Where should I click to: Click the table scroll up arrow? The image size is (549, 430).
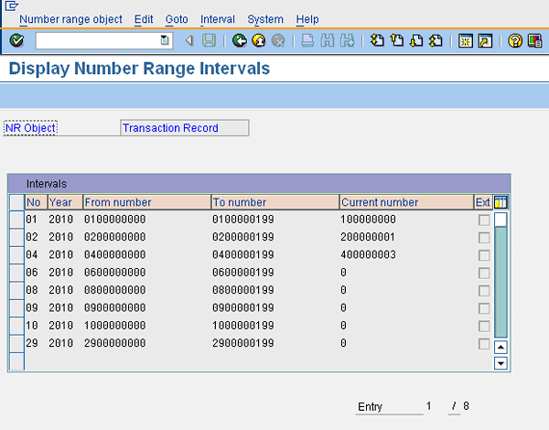(x=501, y=348)
